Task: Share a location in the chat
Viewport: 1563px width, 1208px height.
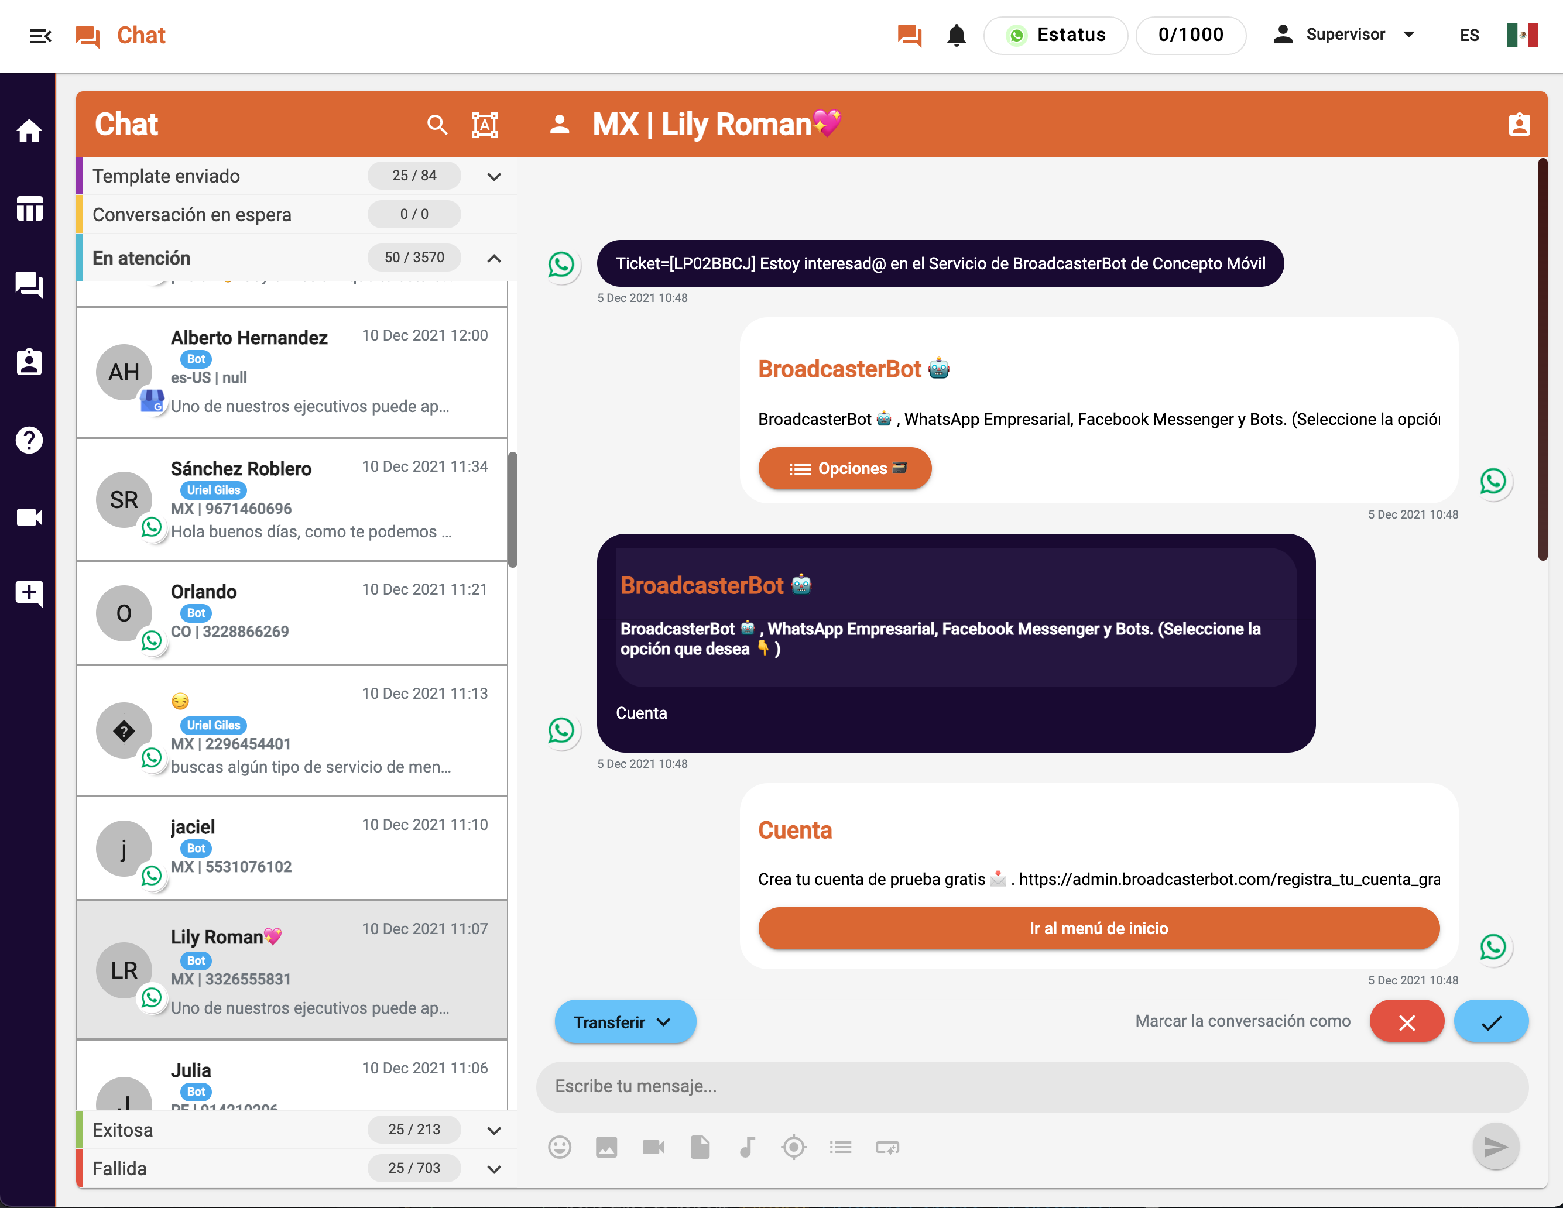Action: tap(794, 1147)
